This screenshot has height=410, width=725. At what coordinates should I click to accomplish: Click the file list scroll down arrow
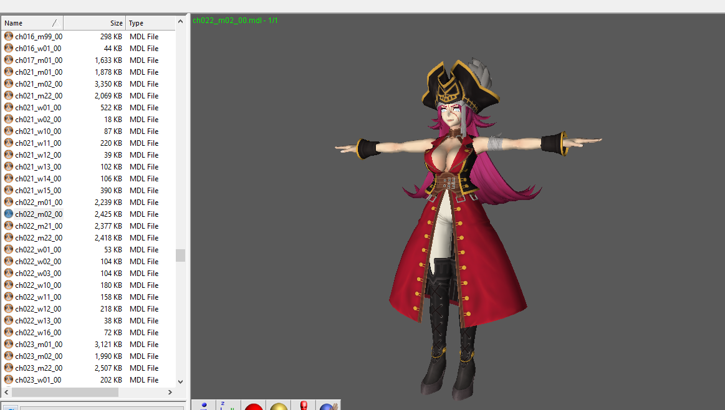click(x=180, y=382)
